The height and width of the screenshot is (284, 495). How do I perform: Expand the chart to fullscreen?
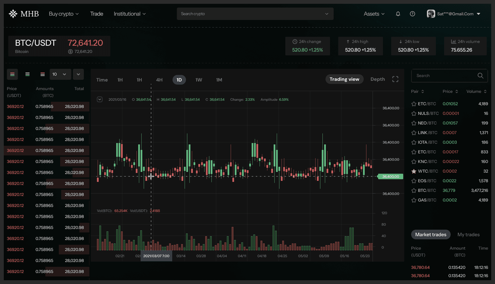click(395, 79)
